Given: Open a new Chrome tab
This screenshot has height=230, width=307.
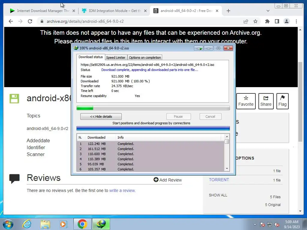Looking at the screenshot, I should tap(228, 11).
